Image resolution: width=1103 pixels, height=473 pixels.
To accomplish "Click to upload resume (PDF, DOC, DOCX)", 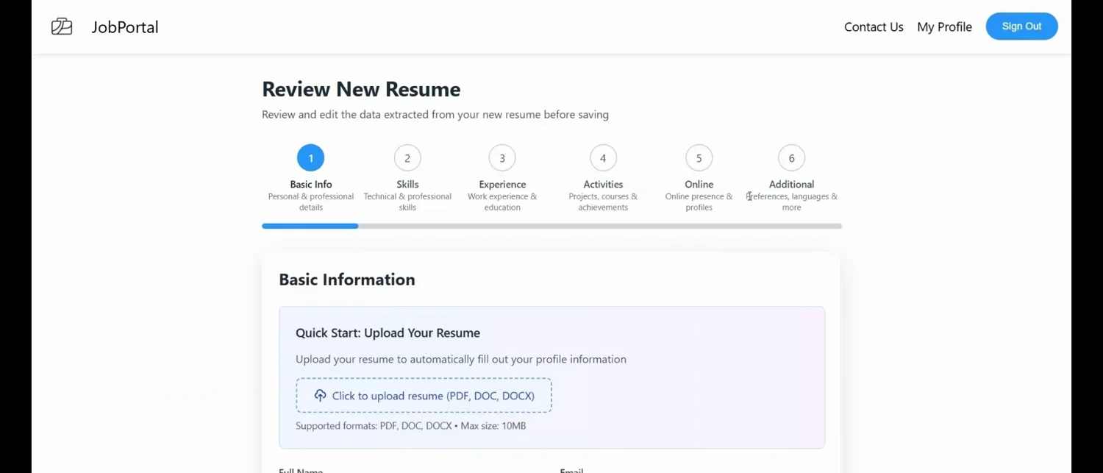I will coord(424,396).
